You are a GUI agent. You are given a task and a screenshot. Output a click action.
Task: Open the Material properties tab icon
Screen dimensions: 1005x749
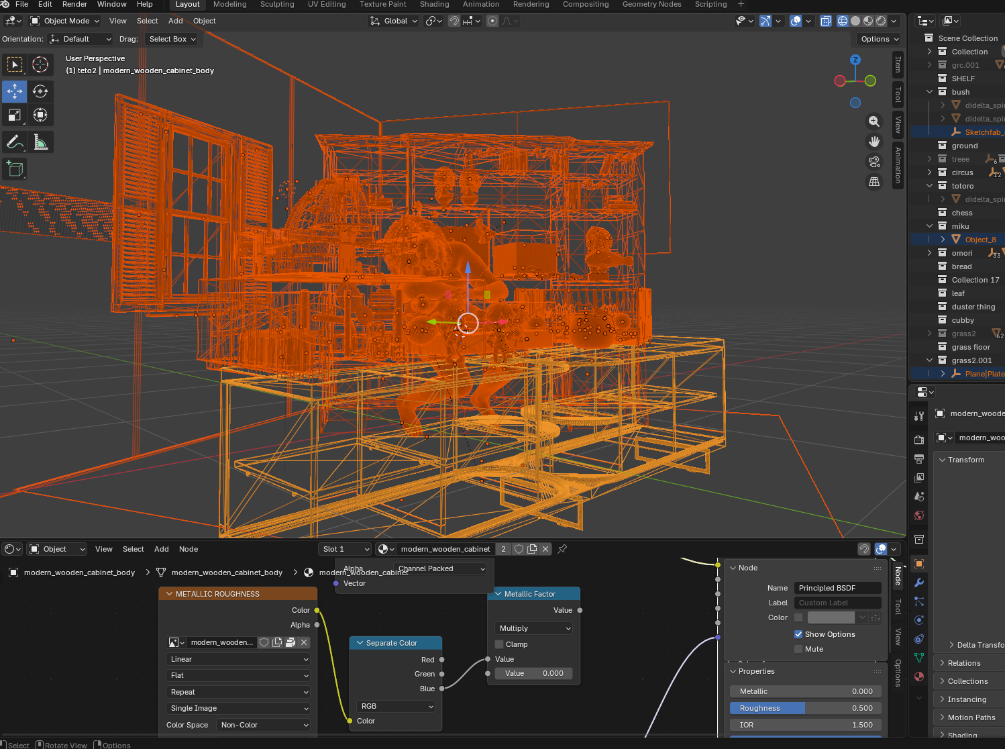pyautogui.click(x=919, y=677)
